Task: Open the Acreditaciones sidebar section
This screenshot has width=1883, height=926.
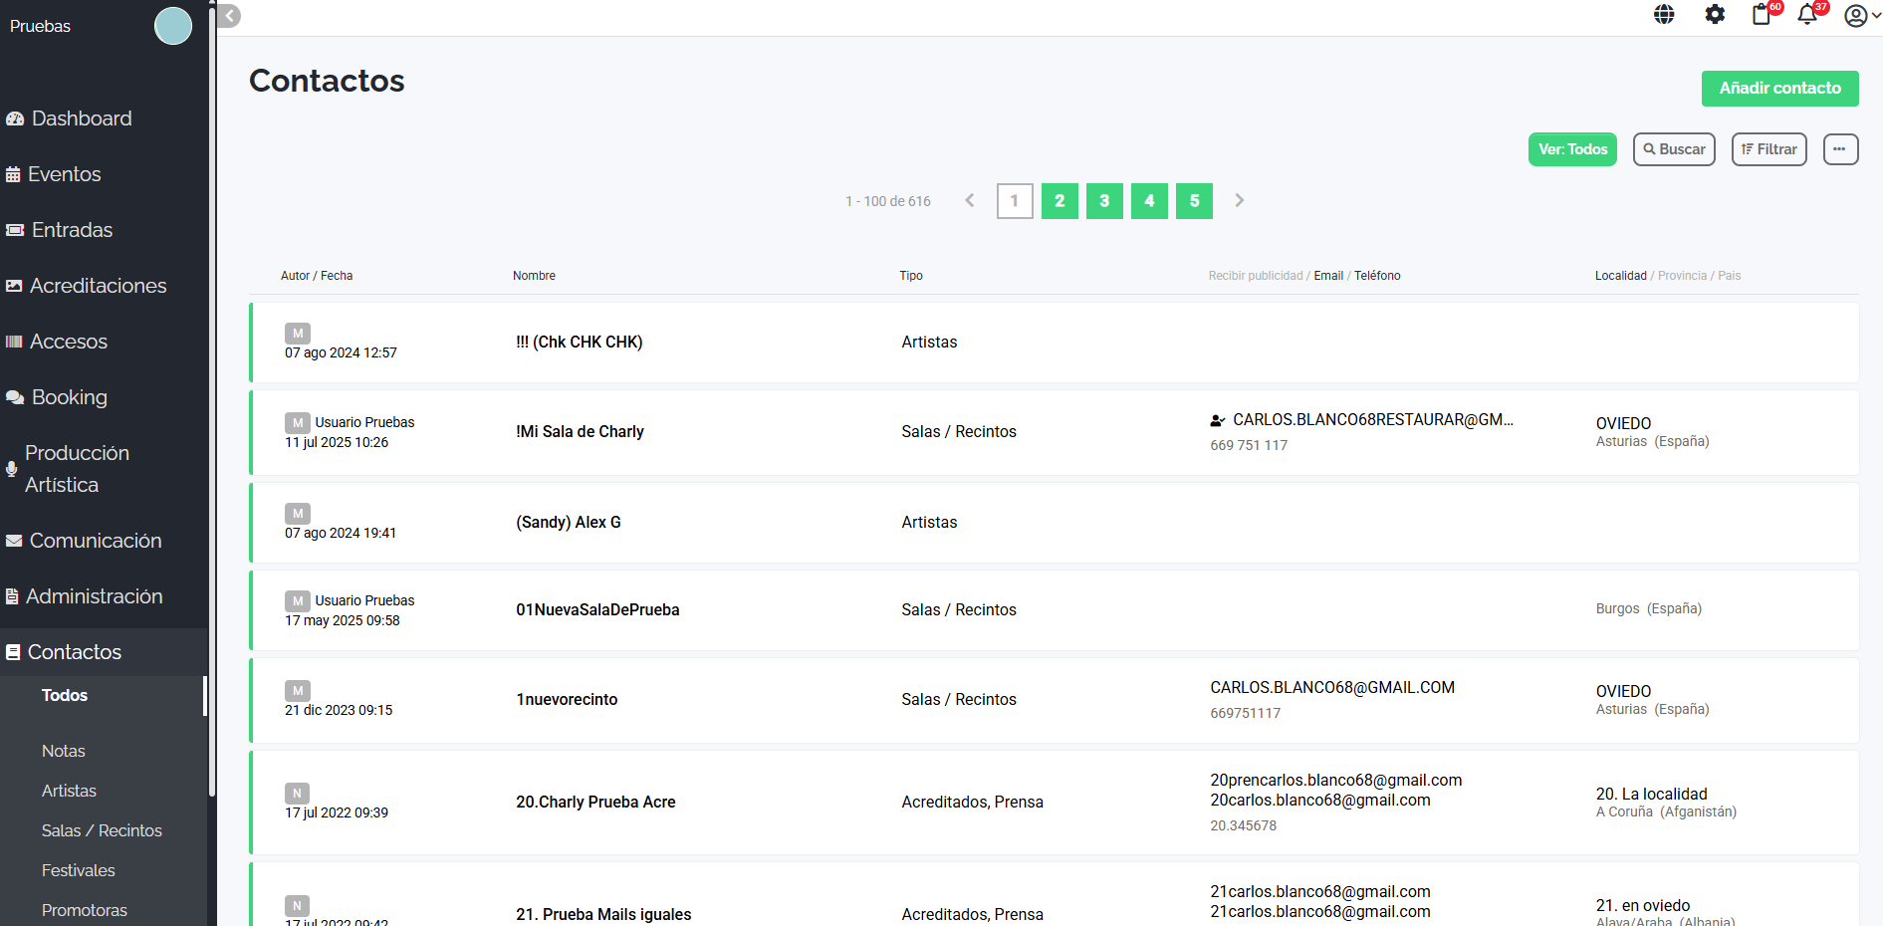Action: (98, 286)
